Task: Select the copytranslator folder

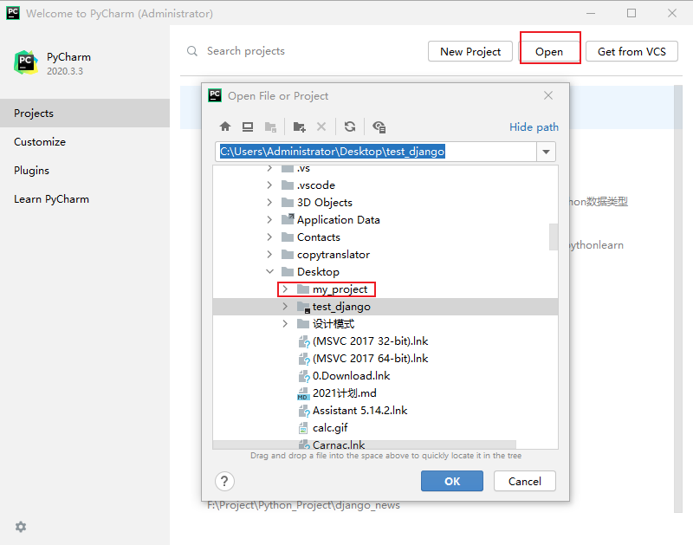Action: pyautogui.click(x=334, y=255)
